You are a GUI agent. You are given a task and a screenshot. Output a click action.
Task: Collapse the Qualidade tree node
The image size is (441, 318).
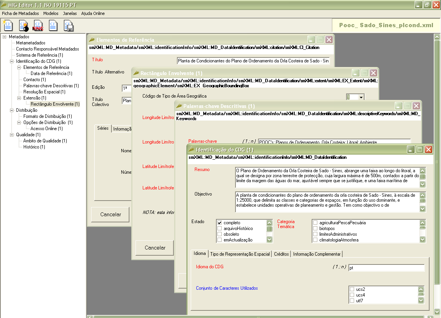click(12, 135)
